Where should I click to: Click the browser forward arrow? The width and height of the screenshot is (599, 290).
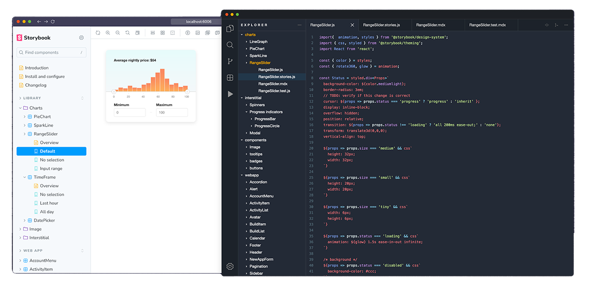coord(46,21)
